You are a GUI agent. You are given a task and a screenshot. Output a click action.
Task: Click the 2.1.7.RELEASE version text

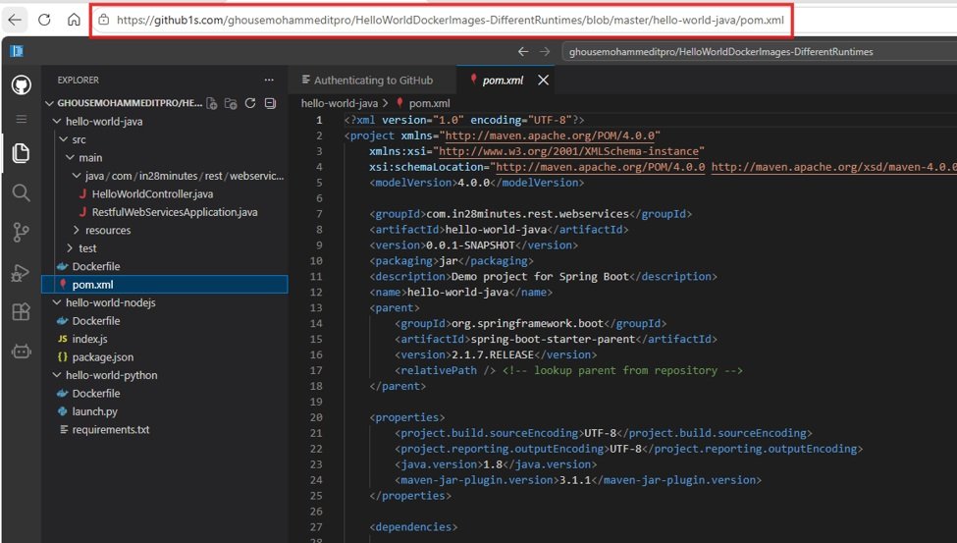[x=493, y=354]
